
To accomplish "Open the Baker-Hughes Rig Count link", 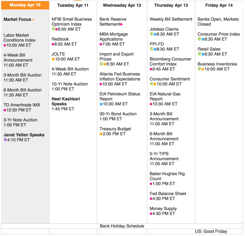I will point(167,176).
